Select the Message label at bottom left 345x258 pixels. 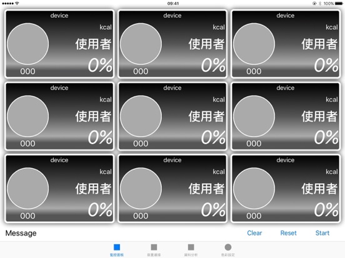click(21, 233)
